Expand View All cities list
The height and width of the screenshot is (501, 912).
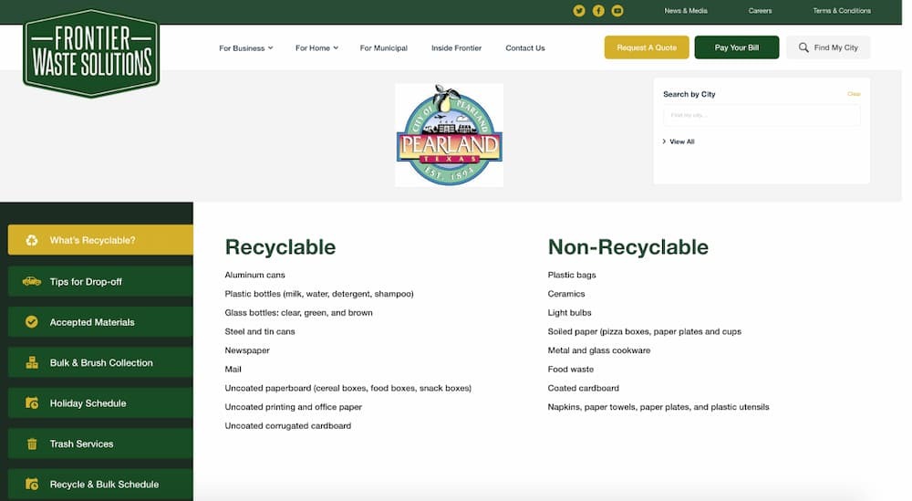point(680,141)
